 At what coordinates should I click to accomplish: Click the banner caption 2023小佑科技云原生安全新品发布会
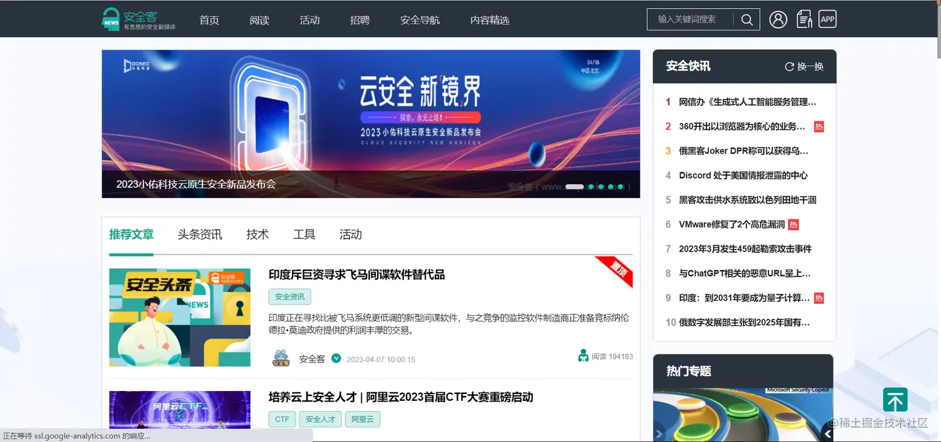tap(196, 184)
